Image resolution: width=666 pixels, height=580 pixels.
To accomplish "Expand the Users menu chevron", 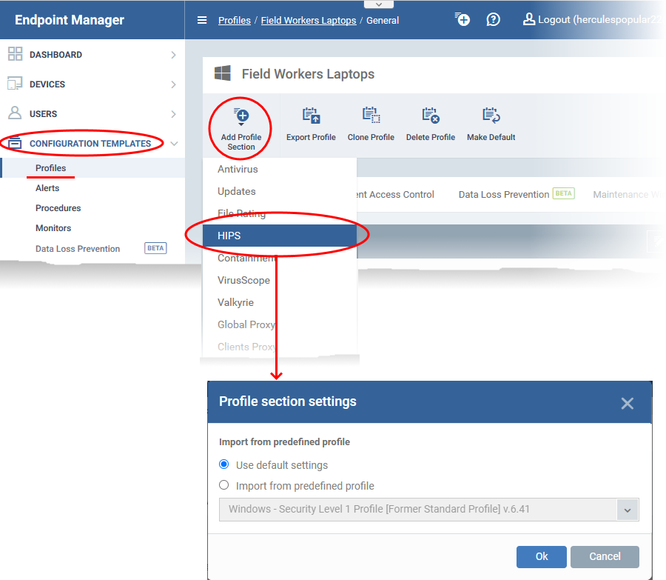I will click(173, 114).
